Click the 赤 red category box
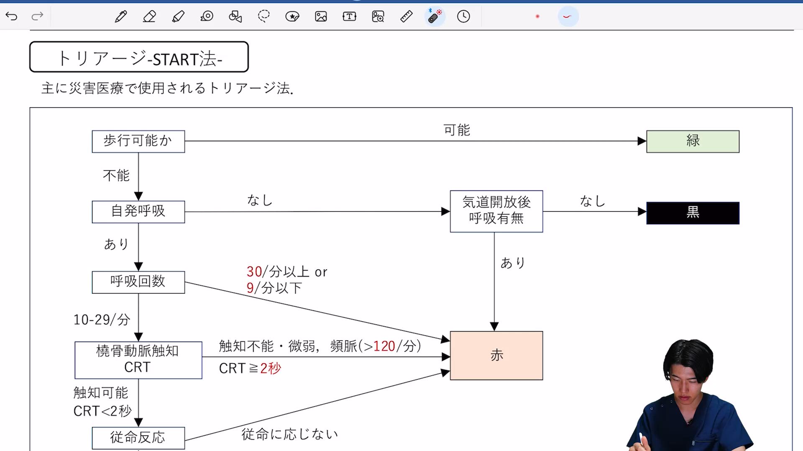This screenshot has height=451, width=803. pos(496,355)
